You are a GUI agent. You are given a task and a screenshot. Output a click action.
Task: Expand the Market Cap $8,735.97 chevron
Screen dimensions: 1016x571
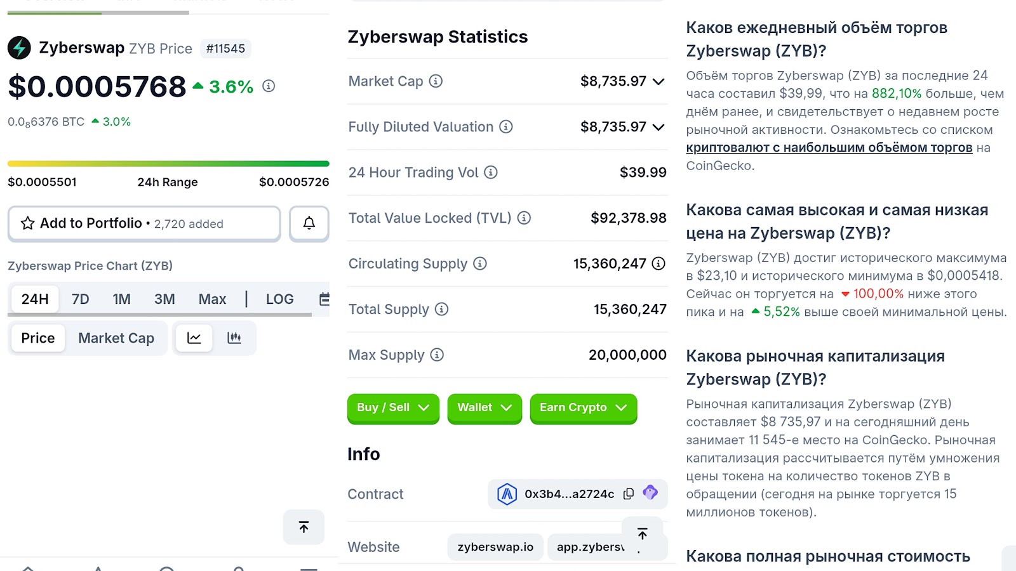(x=658, y=82)
